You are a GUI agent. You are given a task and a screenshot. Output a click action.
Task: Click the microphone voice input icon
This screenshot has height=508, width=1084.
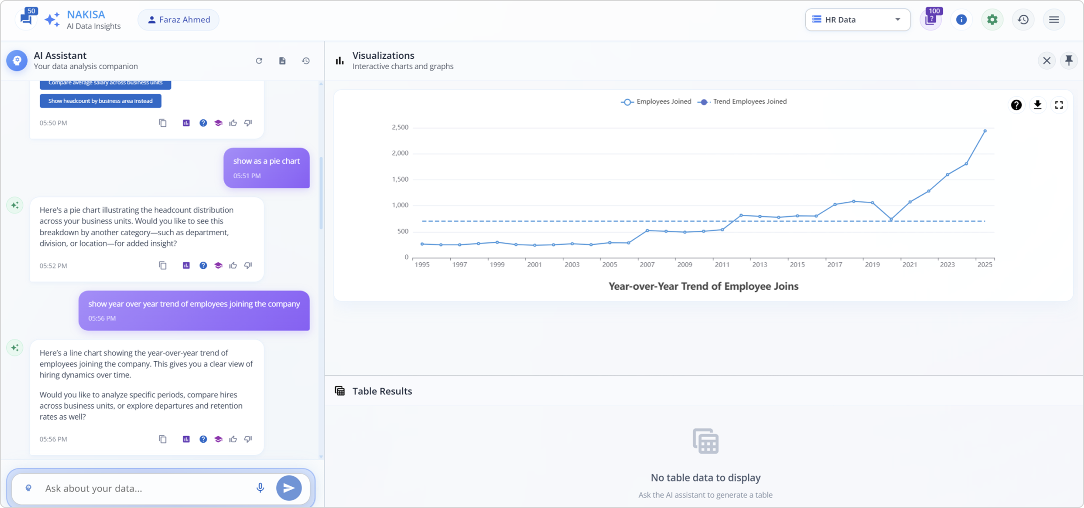(260, 488)
